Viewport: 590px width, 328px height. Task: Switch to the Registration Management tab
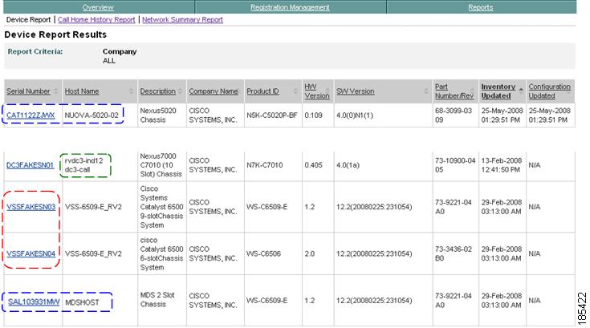[x=290, y=7]
